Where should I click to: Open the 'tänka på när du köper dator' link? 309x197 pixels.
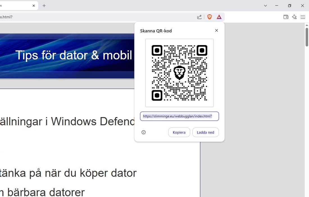pos(68,173)
